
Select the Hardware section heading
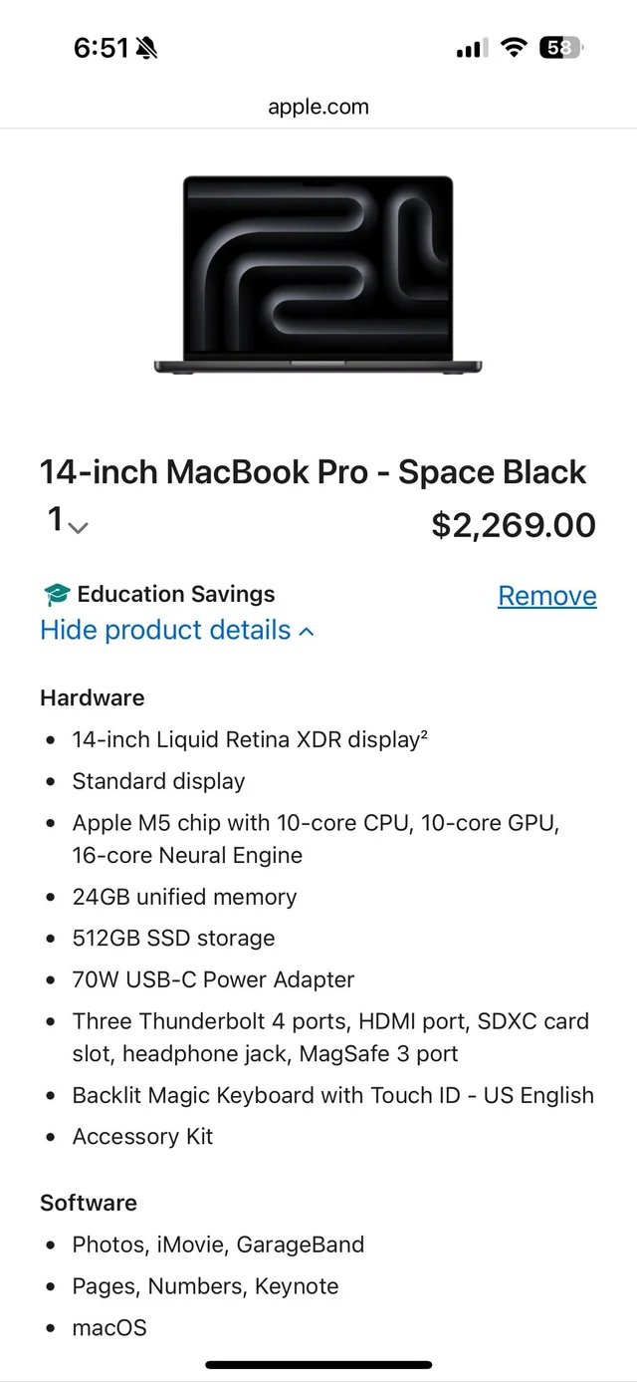[x=92, y=697]
